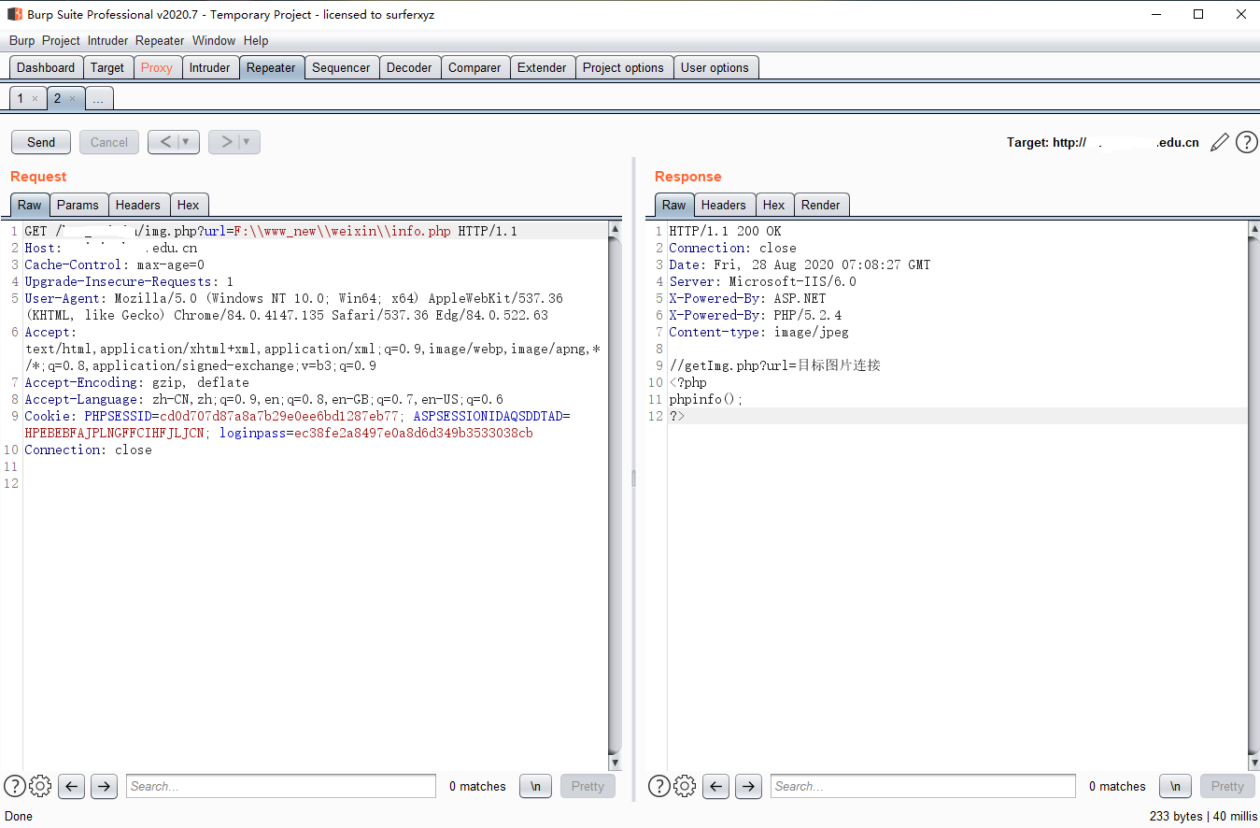Viewport: 1260px width, 828px height.
Task: Switch to the Project options tab
Action: pyautogui.click(x=623, y=67)
